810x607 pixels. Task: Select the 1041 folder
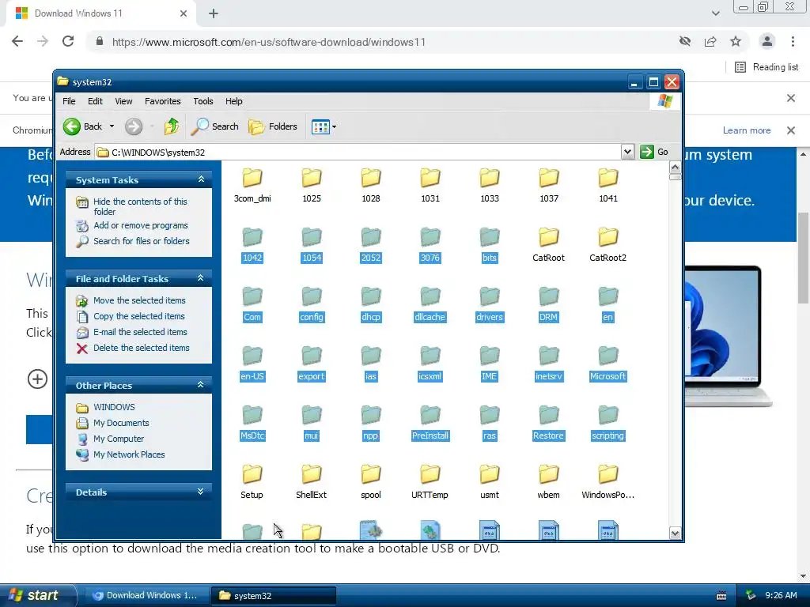tap(608, 185)
